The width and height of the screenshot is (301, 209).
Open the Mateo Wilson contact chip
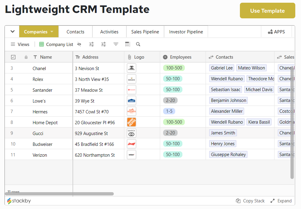coord(251,68)
